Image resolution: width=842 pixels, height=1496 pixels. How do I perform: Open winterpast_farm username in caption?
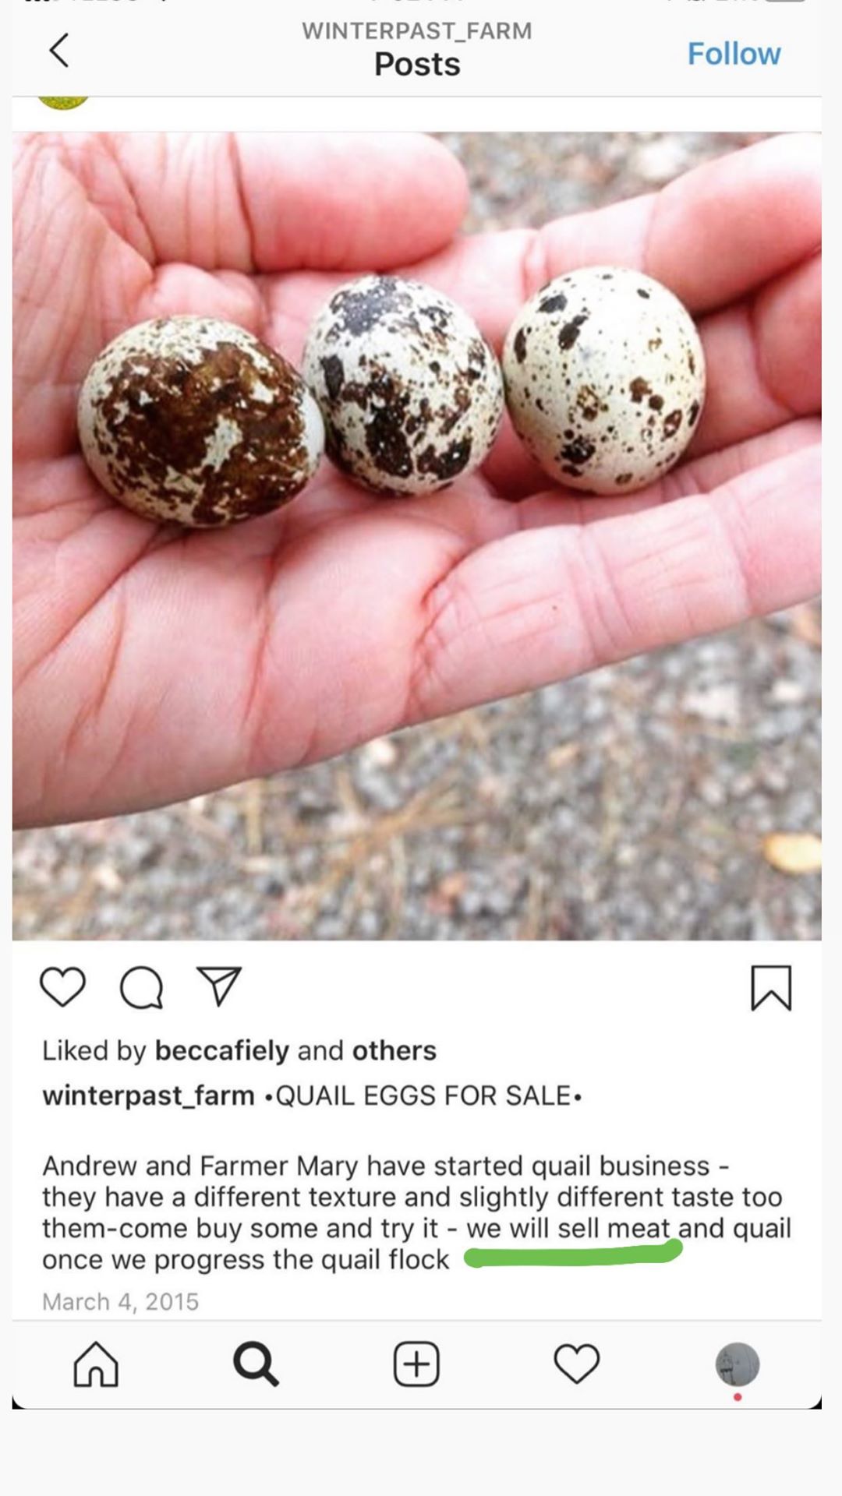(148, 1096)
